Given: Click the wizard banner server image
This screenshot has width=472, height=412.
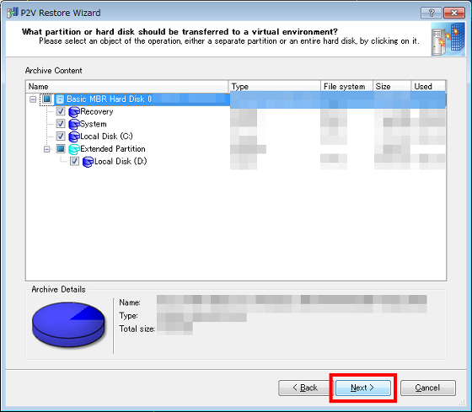Looking at the screenshot, I should [448, 39].
